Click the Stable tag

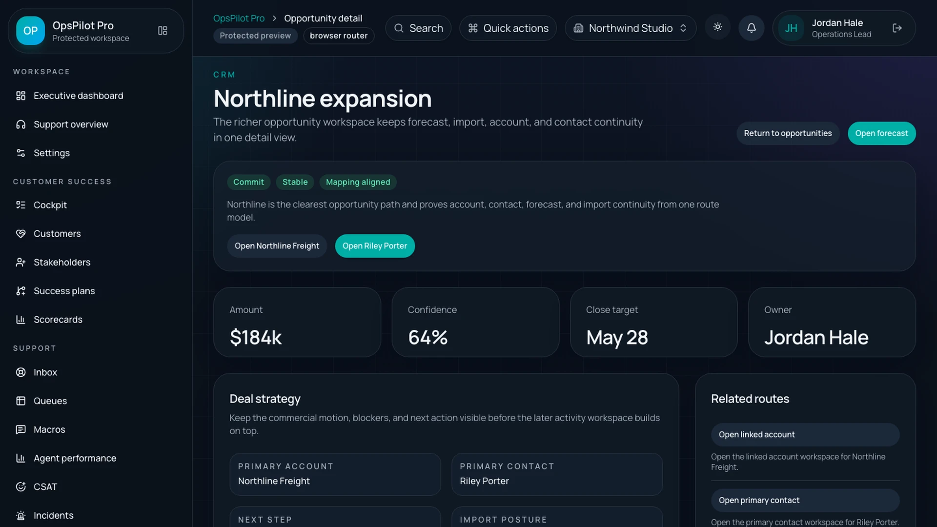[x=295, y=182]
